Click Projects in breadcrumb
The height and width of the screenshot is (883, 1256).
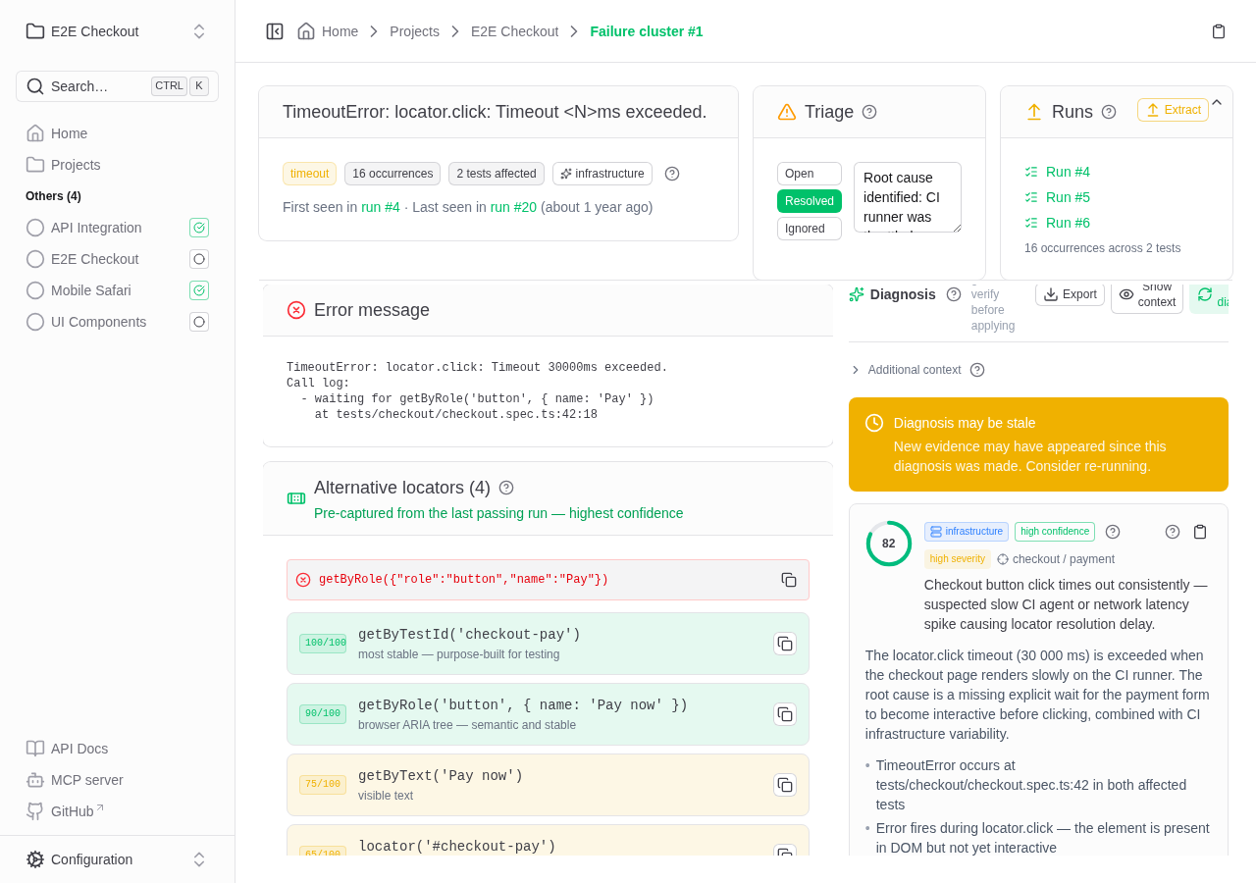point(414,31)
